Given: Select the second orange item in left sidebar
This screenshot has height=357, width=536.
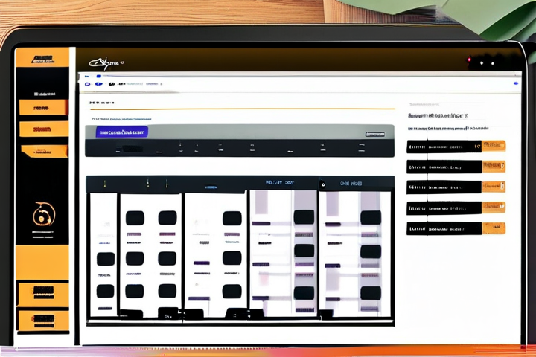Looking at the screenshot, I should pyautogui.click(x=41, y=129).
